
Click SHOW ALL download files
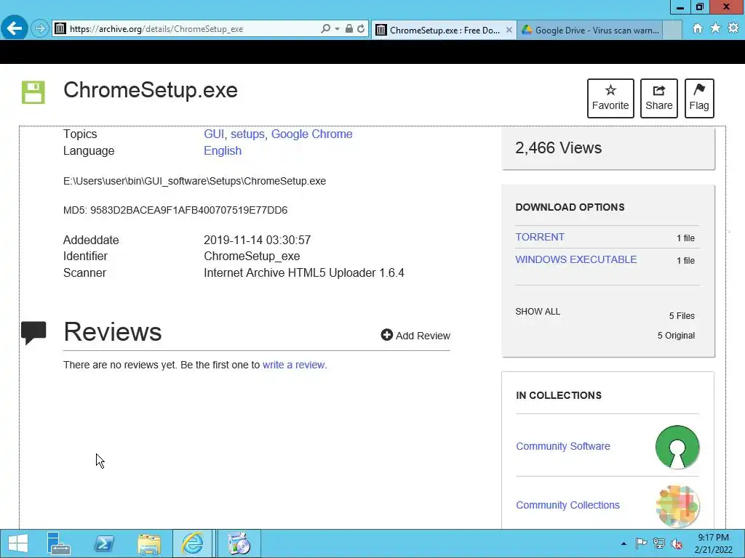pyautogui.click(x=538, y=312)
